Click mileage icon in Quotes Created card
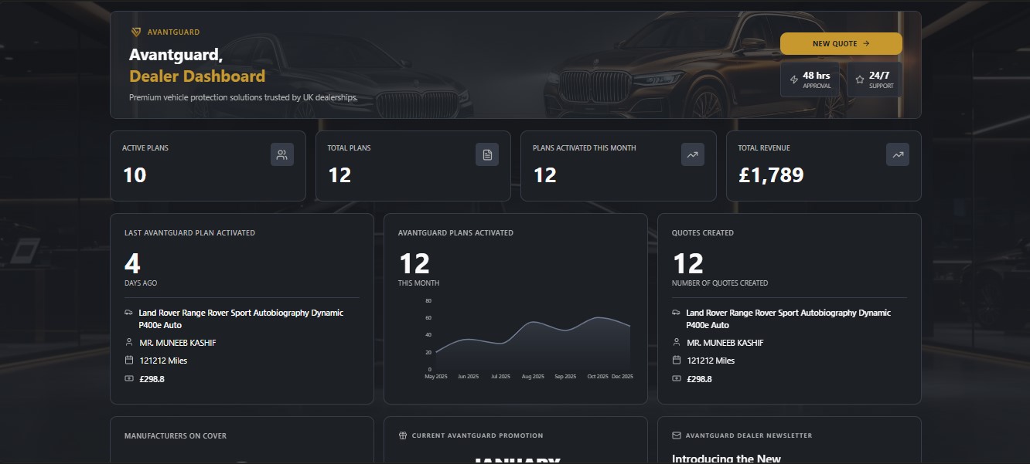This screenshot has height=464, width=1030. (x=676, y=361)
